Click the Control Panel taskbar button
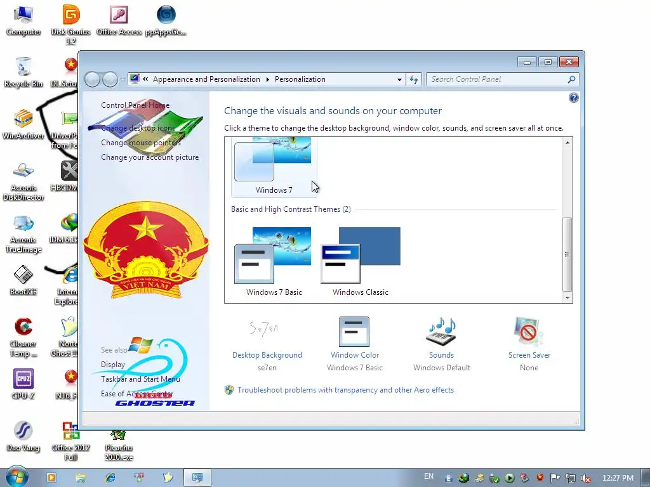650x487 pixels. coord(197,477)
